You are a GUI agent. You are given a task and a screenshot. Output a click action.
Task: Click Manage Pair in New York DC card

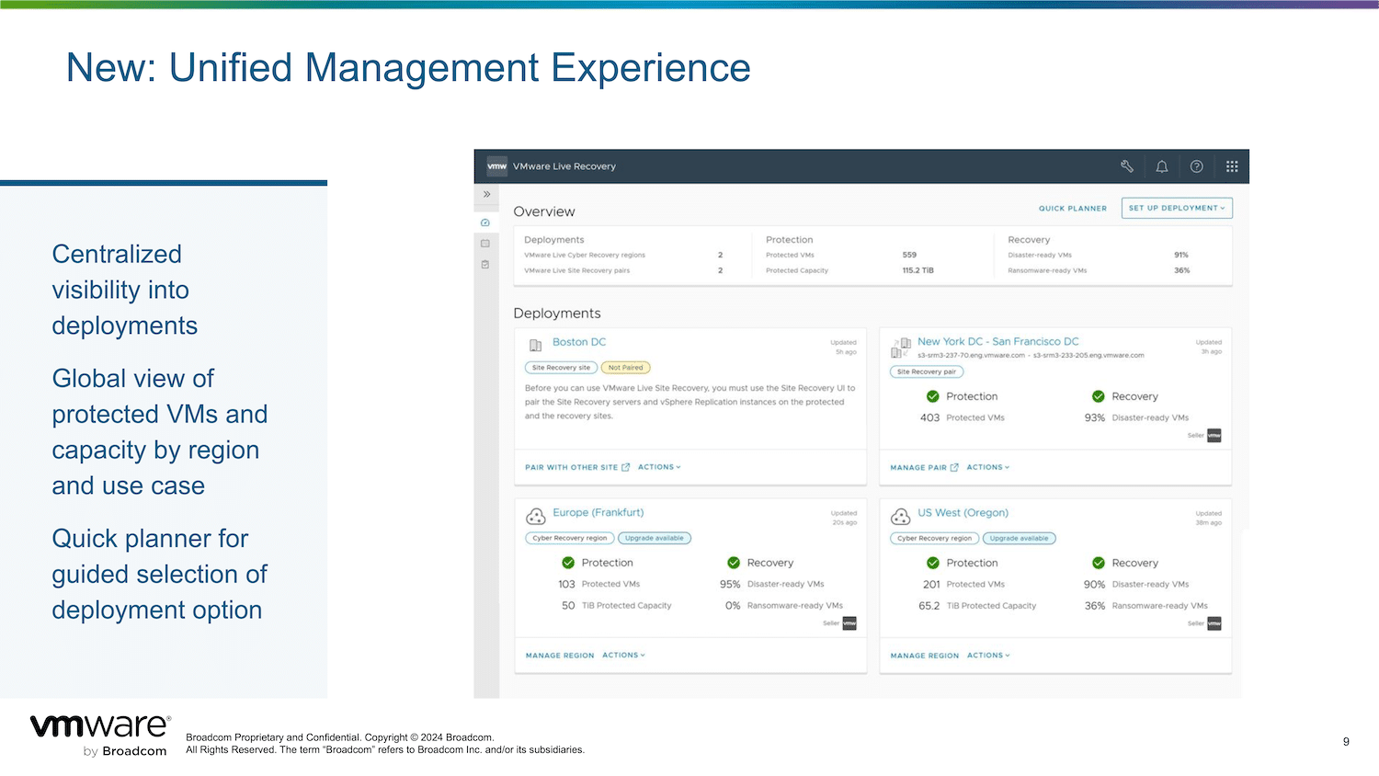918,467
